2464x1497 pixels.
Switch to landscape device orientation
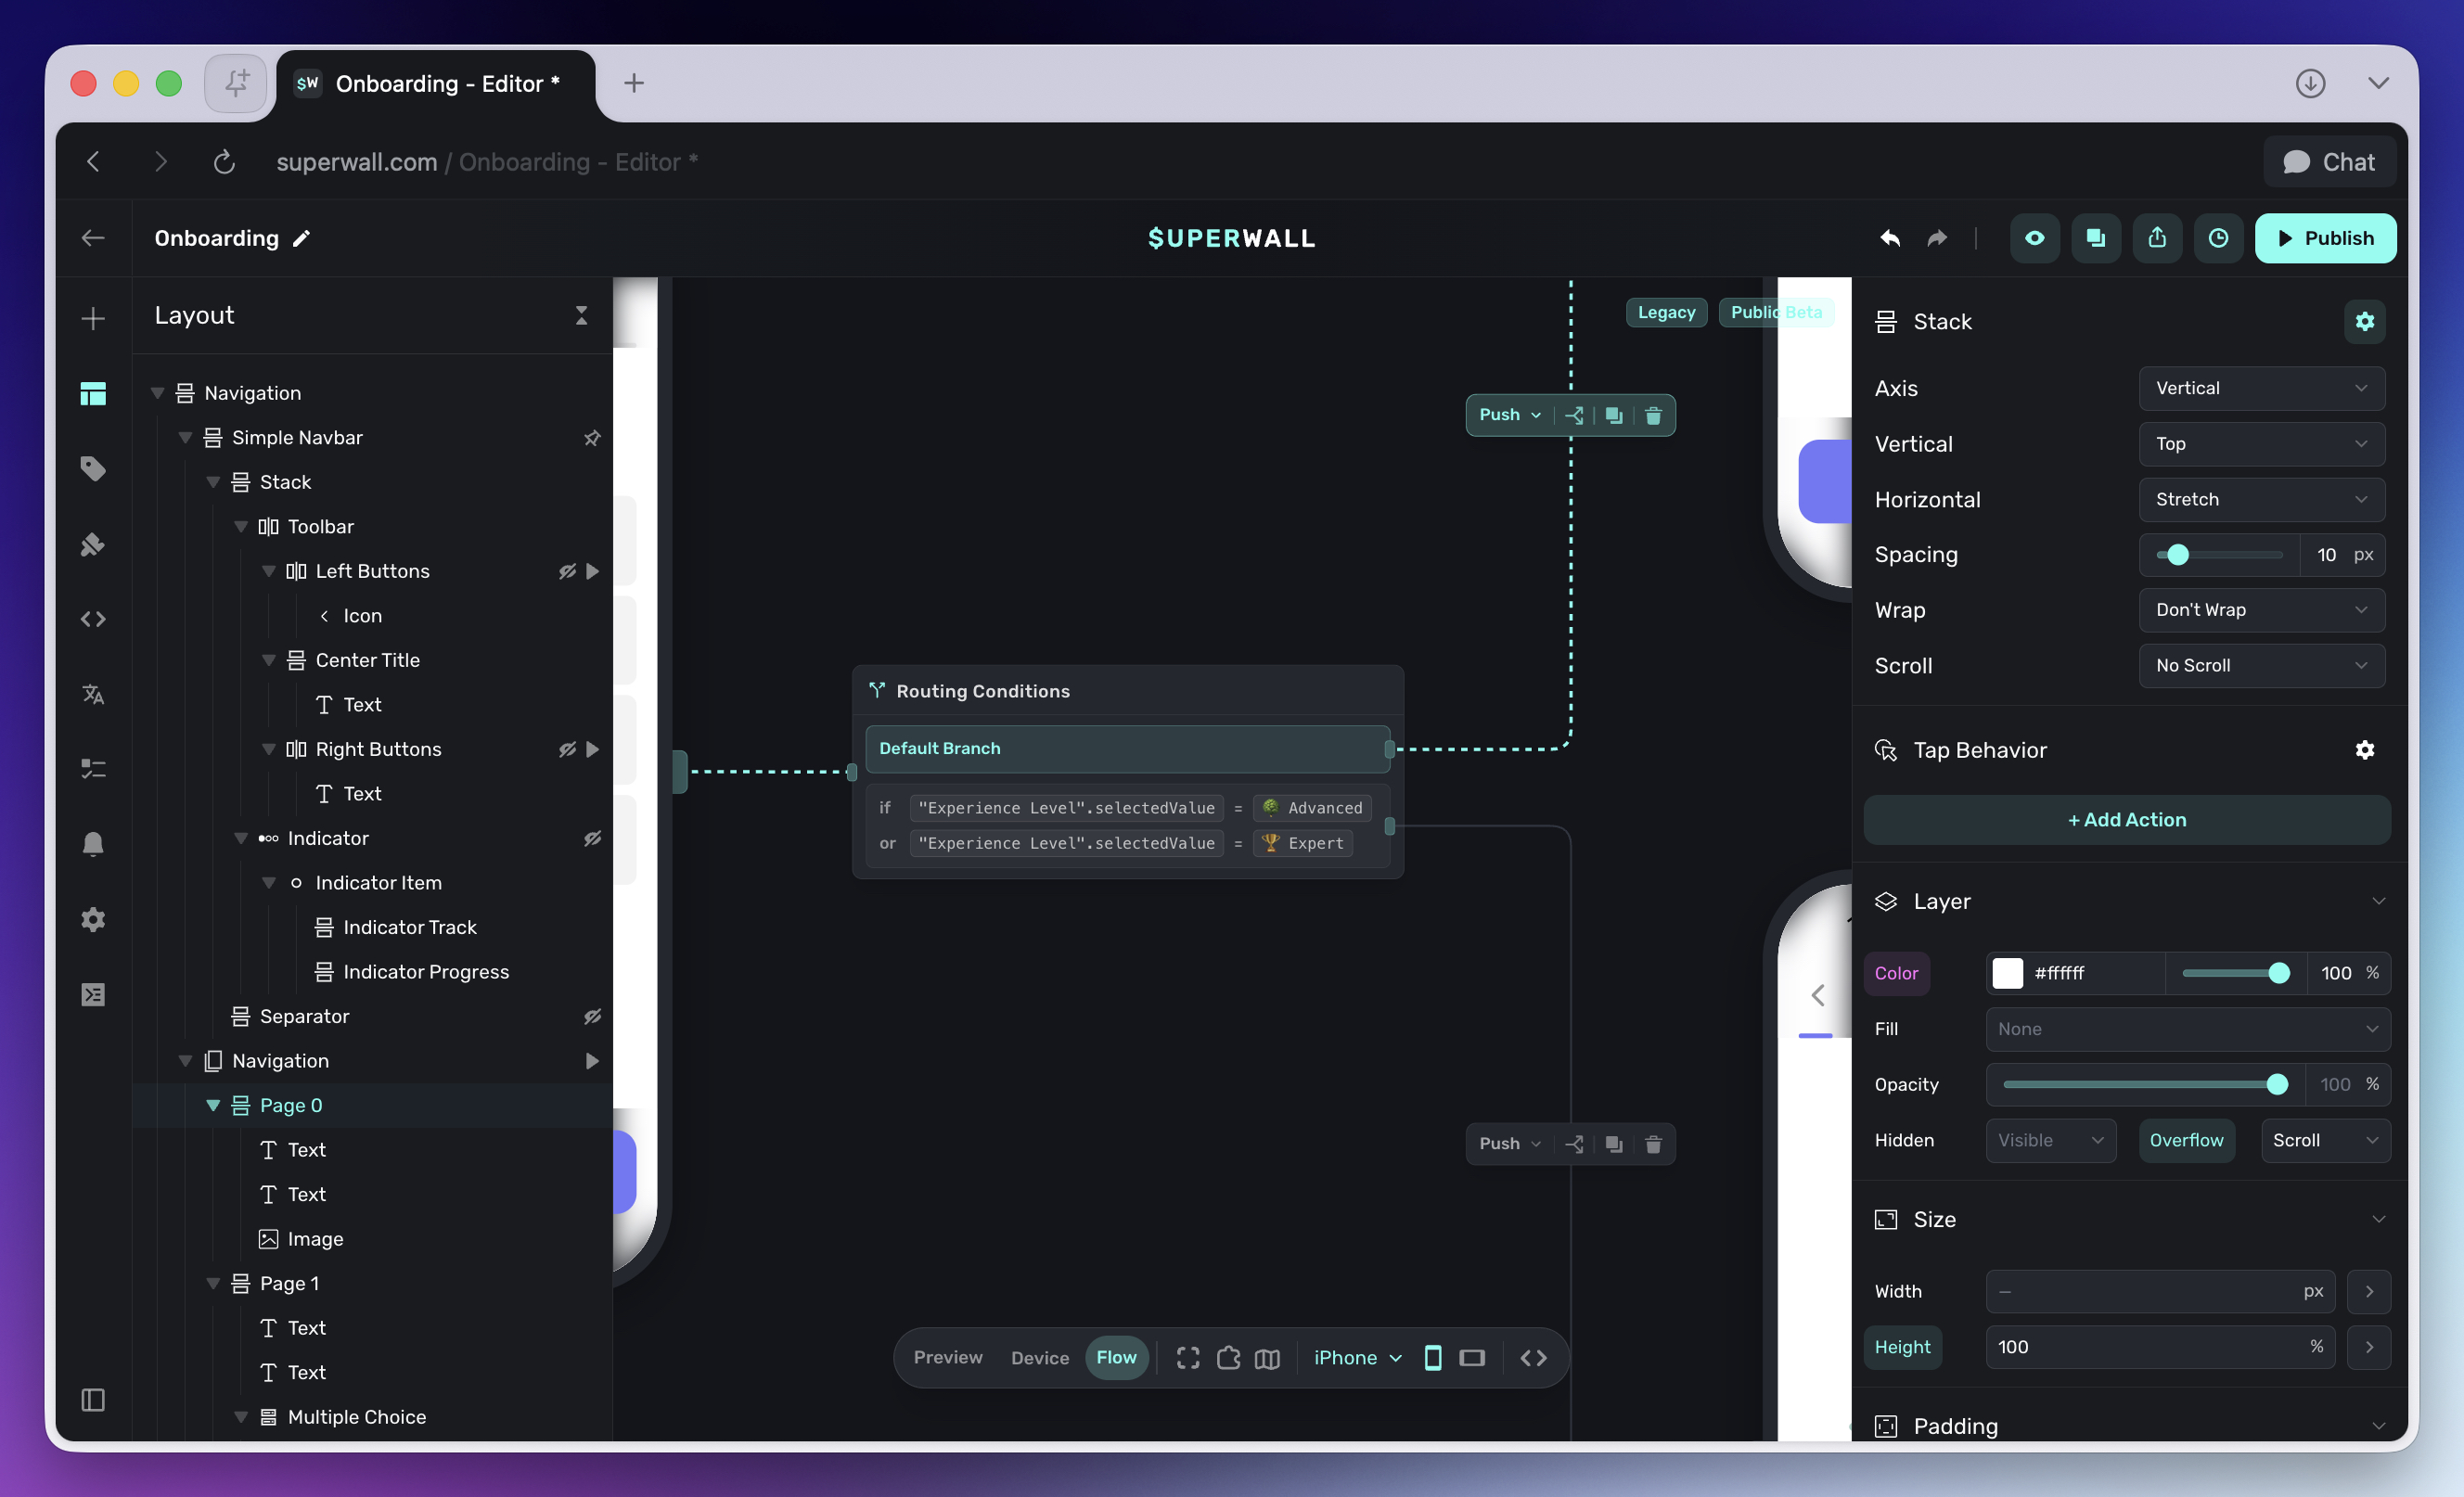1472,1357
